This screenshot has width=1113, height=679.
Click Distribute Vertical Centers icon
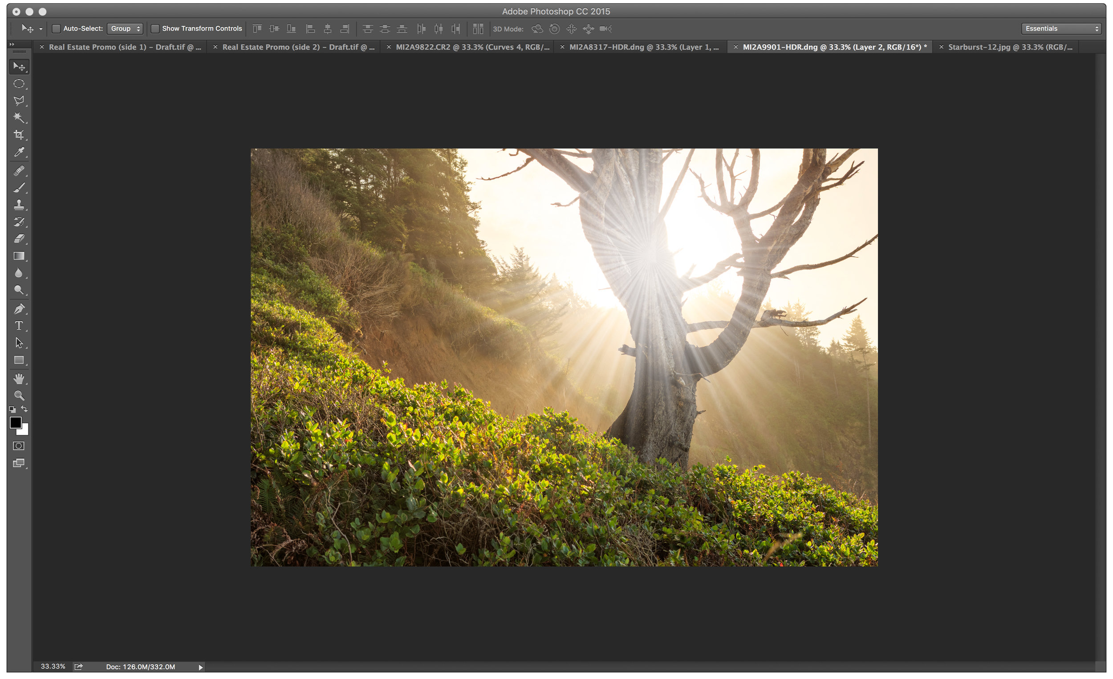(x=385, y=29)
